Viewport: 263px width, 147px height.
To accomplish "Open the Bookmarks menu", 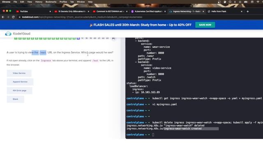I will pos(51,2).
